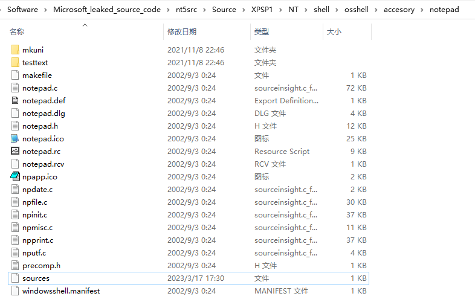Navigate to the NT breadcrumb segment
This screenshot has width=475, height=302.
click(x=293, y=10)
